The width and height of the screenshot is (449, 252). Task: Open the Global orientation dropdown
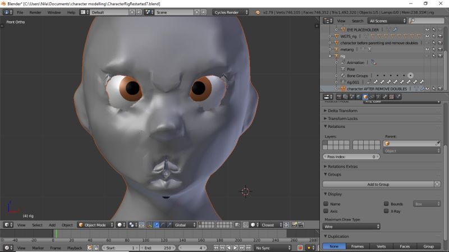(185, 225)
